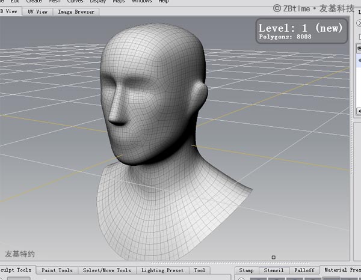
Task: Open the Falloff tab
Action: 304,270
